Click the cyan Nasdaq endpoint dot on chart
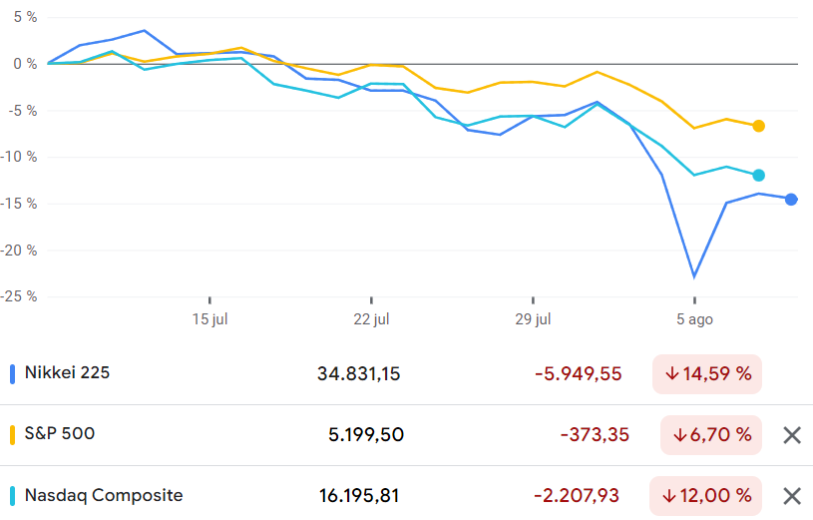This screenshot has width=813, height=520. click(759, 176)
